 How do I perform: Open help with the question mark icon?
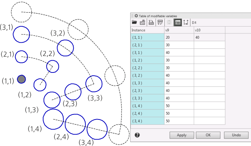(x=137, y=135)
